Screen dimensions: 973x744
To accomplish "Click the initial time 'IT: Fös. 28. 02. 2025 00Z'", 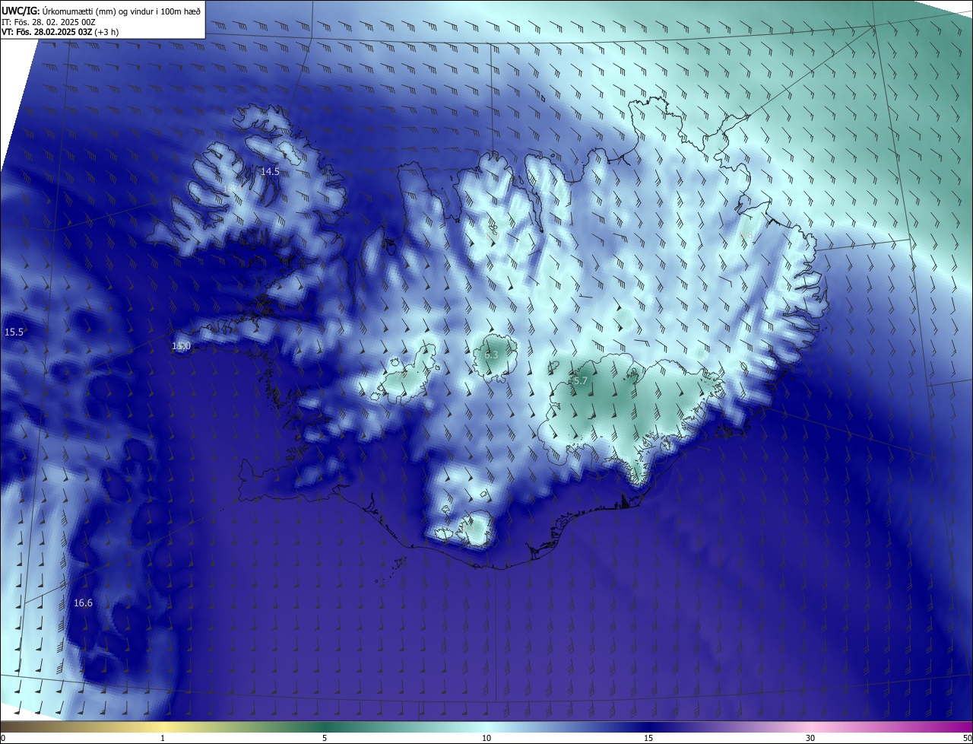I will 49,21.
